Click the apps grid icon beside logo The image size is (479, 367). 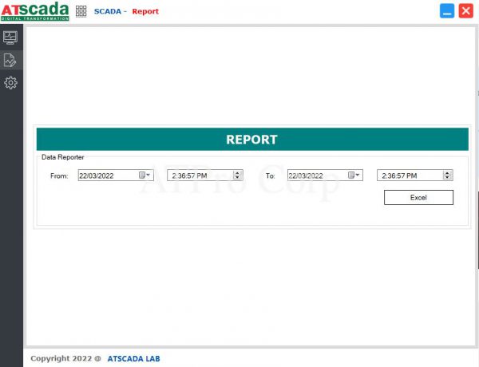(81, 11)
